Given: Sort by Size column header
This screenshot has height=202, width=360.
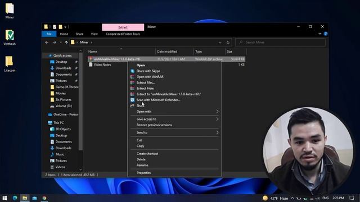Looking at the screenshot, I should (236, 52).
